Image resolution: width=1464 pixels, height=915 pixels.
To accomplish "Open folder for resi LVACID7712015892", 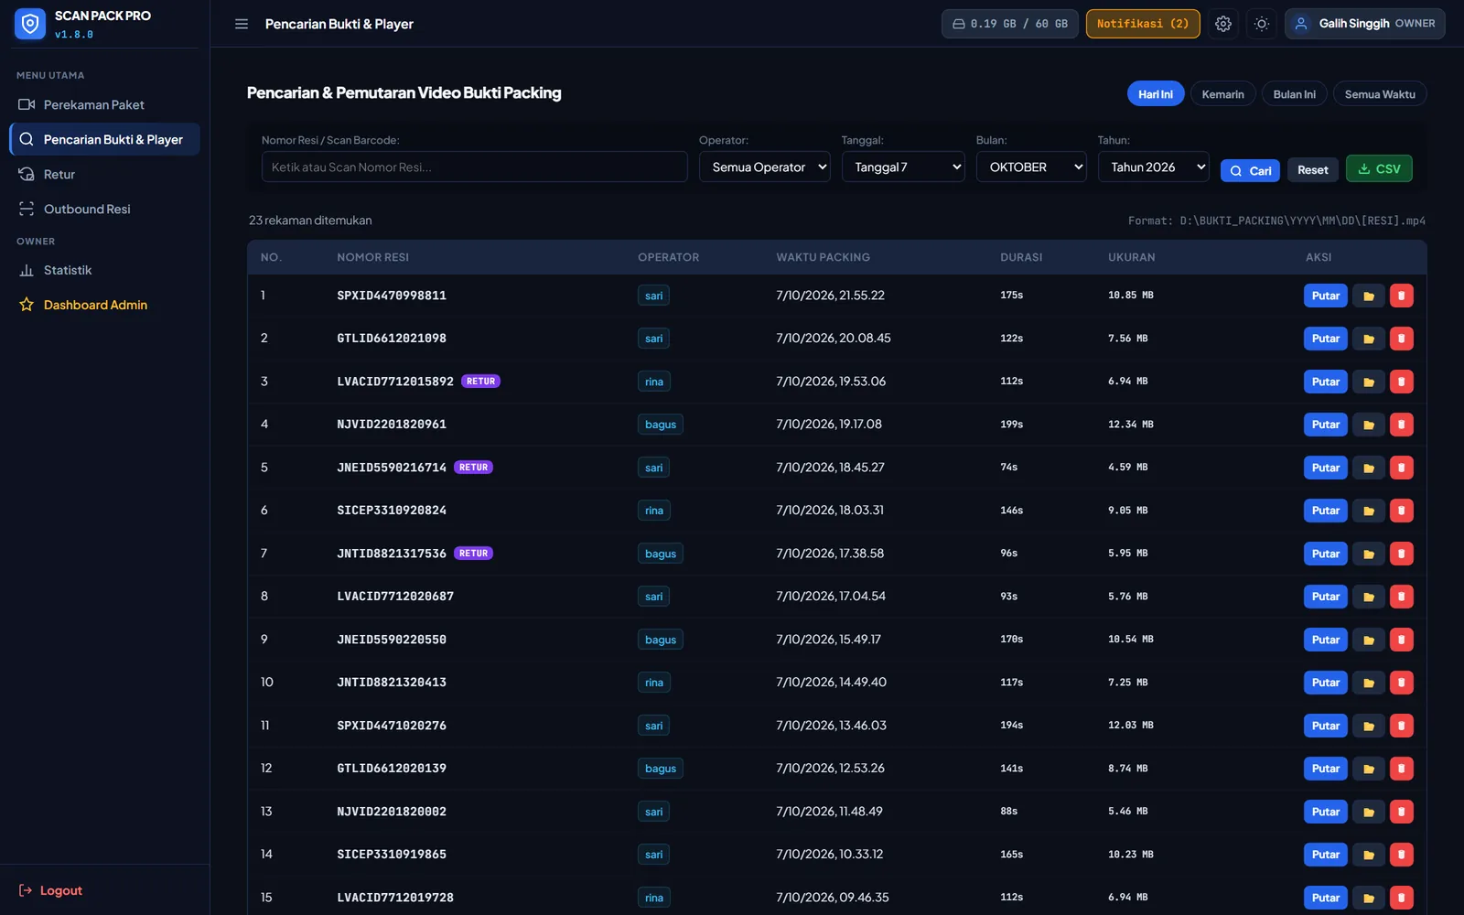I will [1369, 382].
